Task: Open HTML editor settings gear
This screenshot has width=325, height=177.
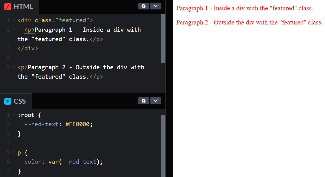Action: point(144,6)
